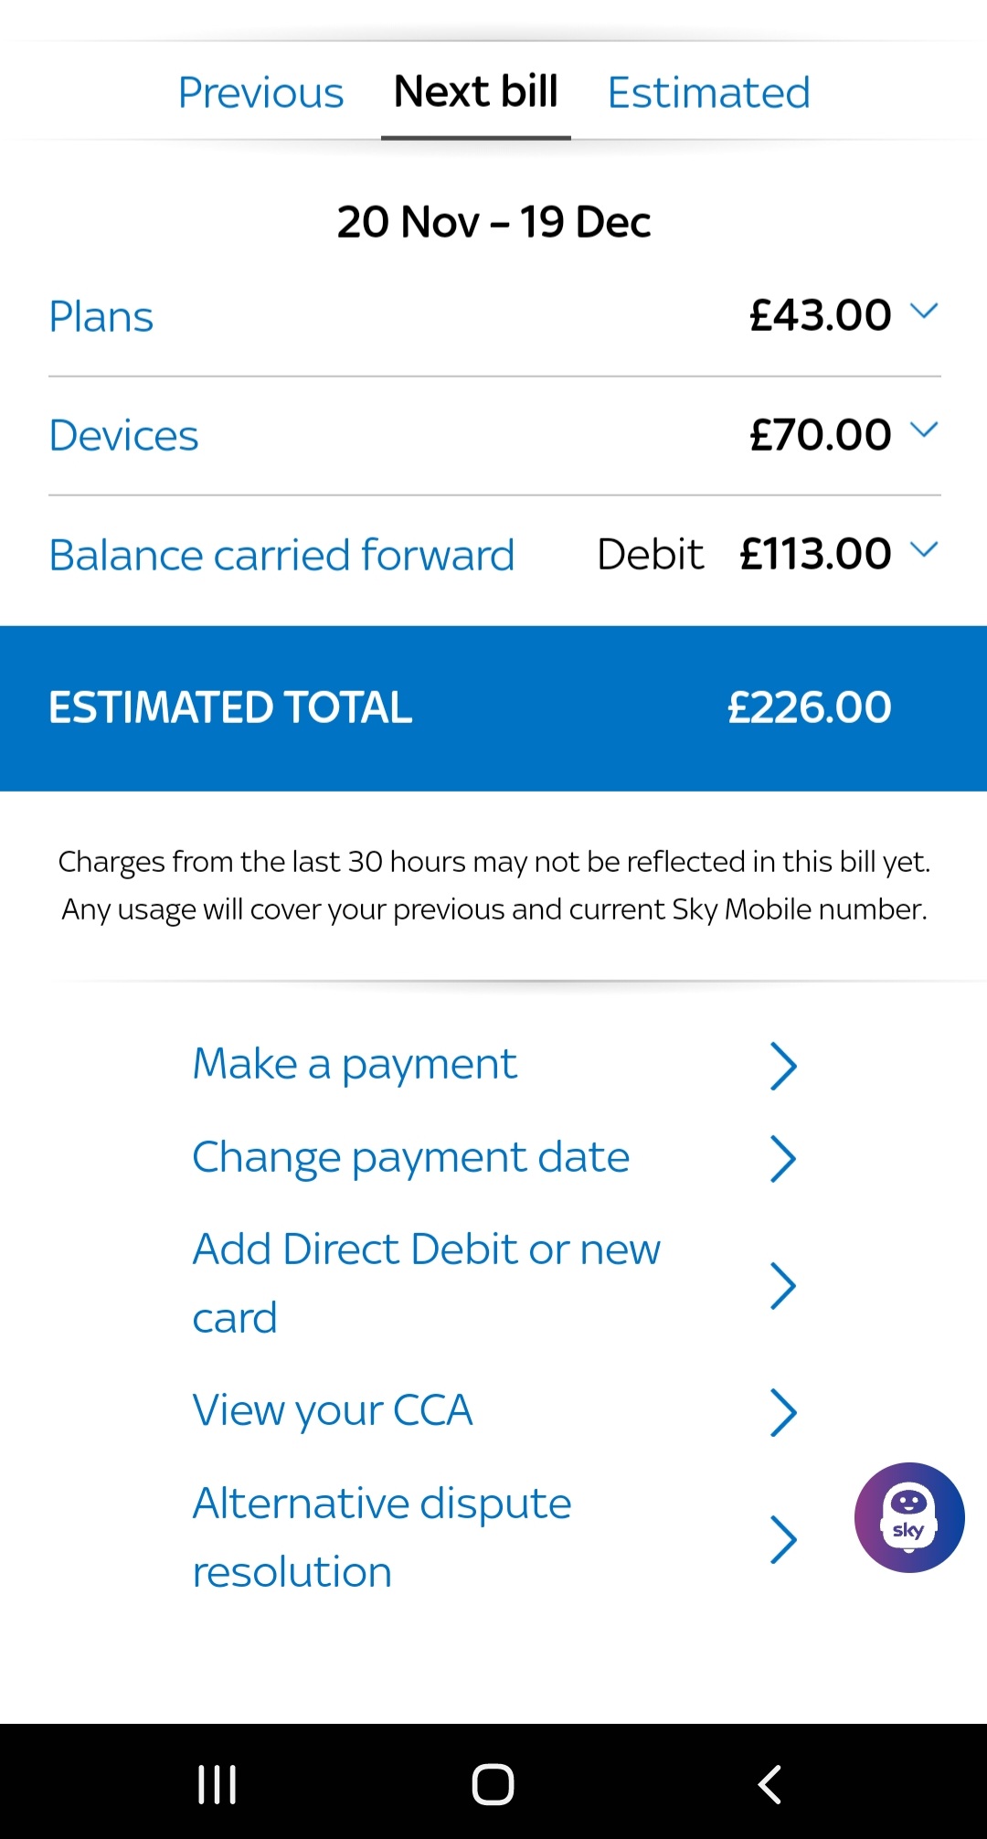
Task: Tap the arrow beside Make a payment
Action: click(x=783, y=1066)
